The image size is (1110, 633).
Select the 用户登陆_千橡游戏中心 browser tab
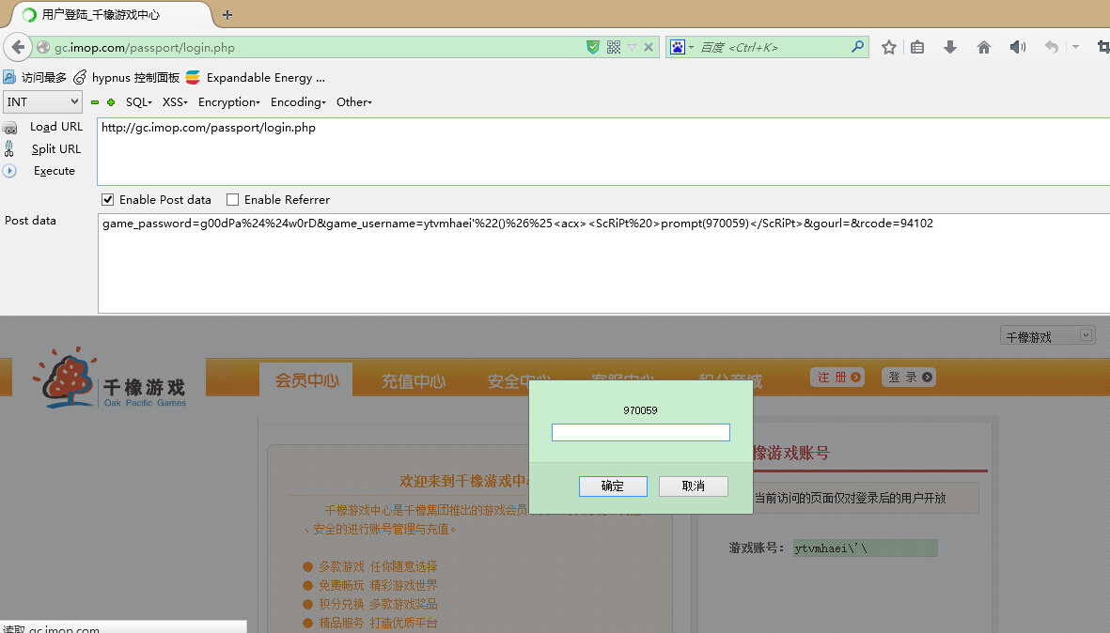[x=110, y=15]
